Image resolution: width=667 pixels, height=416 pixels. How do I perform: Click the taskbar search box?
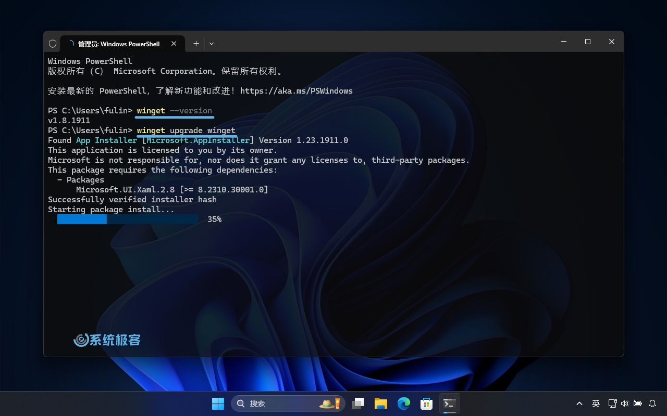click(288, 404)
